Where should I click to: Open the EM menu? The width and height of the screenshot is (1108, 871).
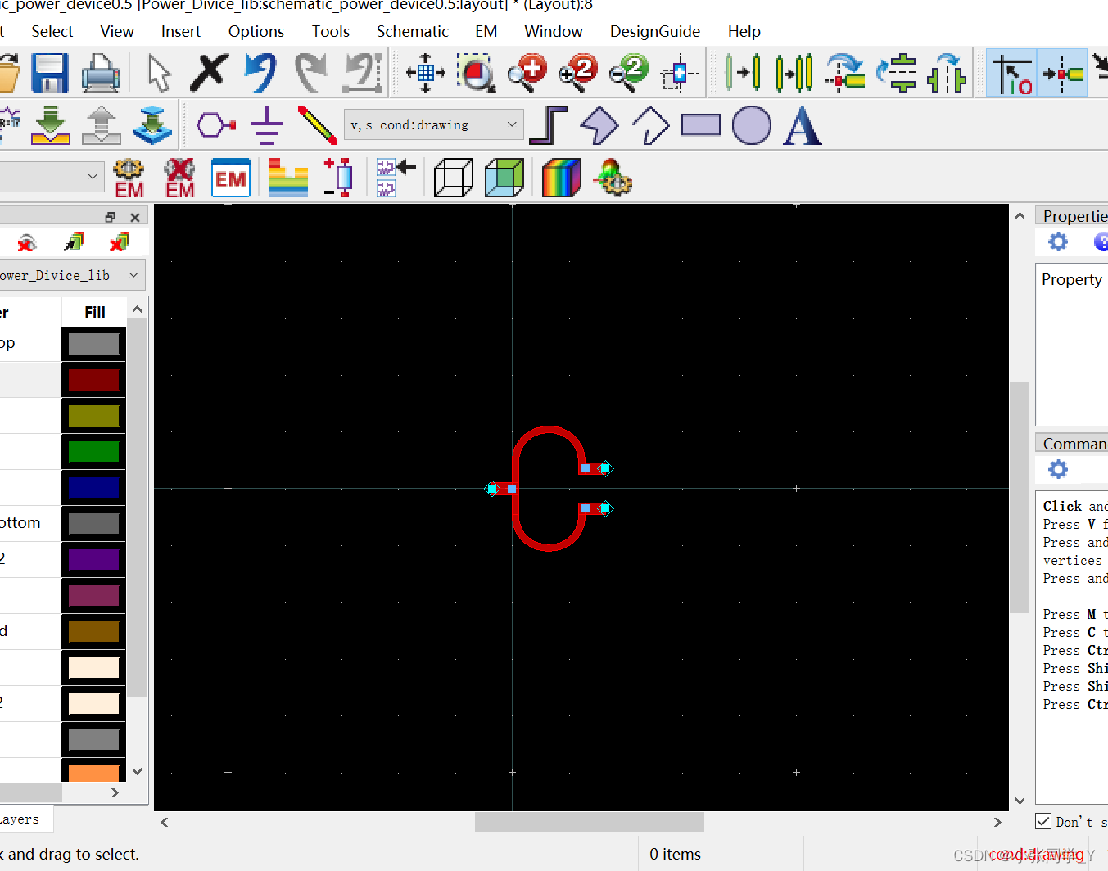point(486,31)
